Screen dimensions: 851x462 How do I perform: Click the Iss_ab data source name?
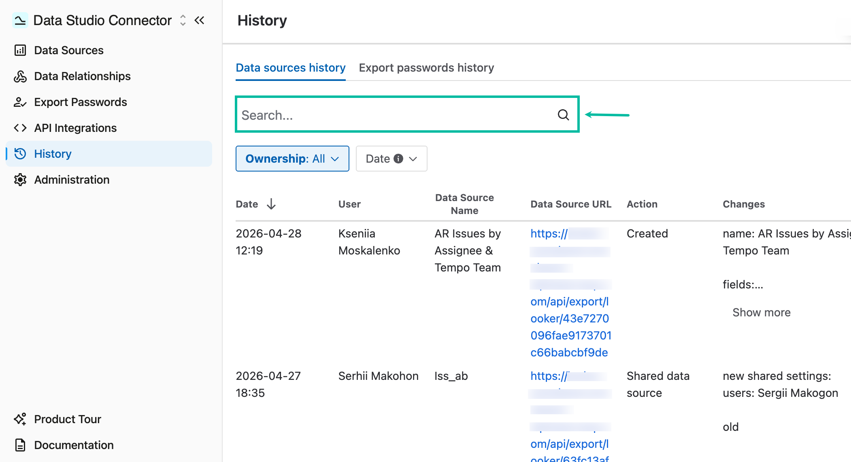click(451, 376)
